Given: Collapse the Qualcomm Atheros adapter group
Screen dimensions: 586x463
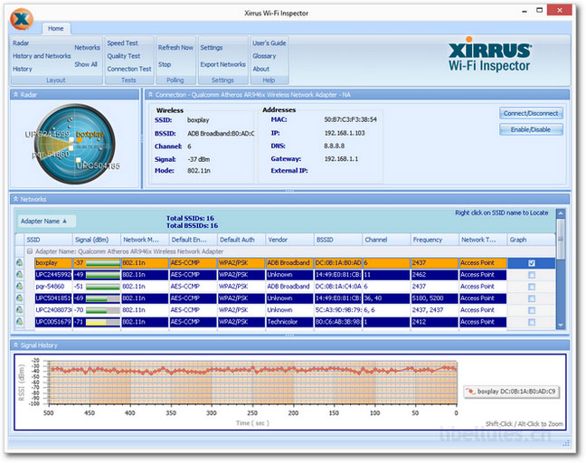Looking at the screenshot, I should [x=30, y=251].
